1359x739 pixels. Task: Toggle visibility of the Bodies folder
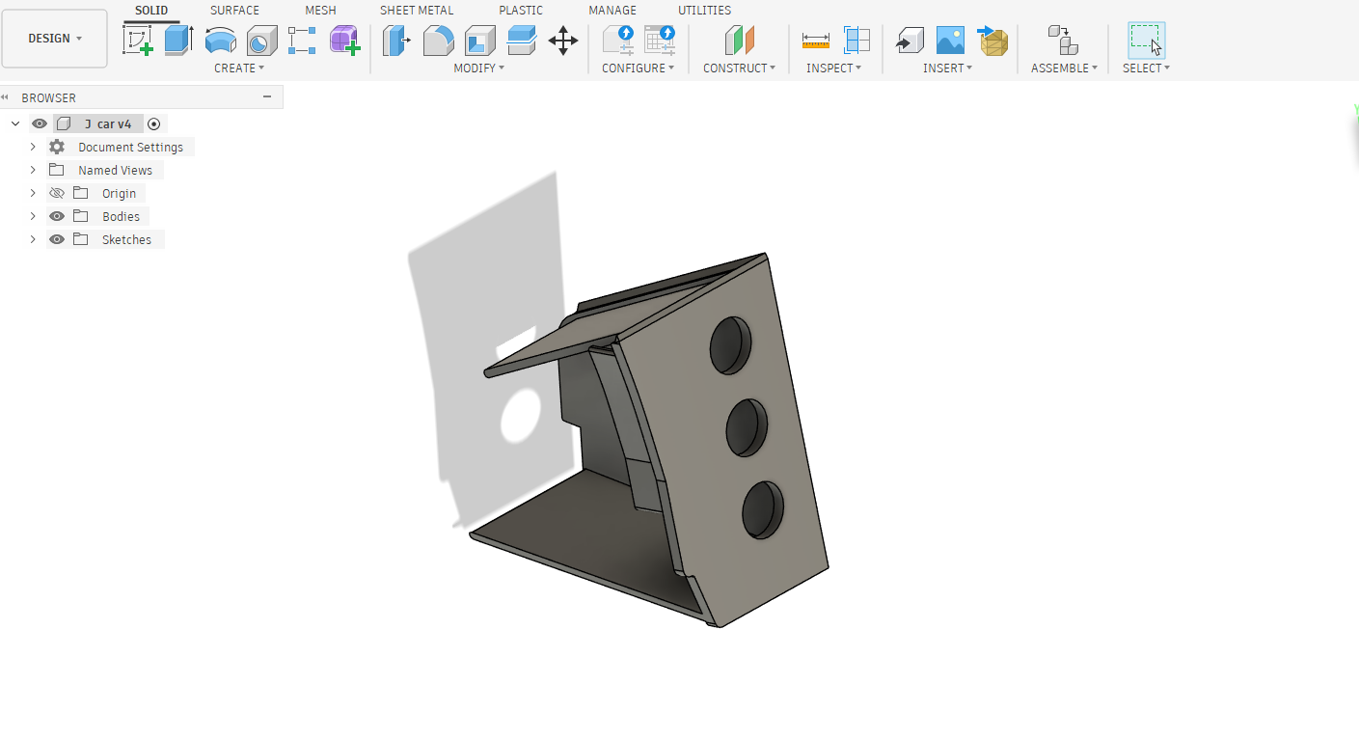pos(57,217)
